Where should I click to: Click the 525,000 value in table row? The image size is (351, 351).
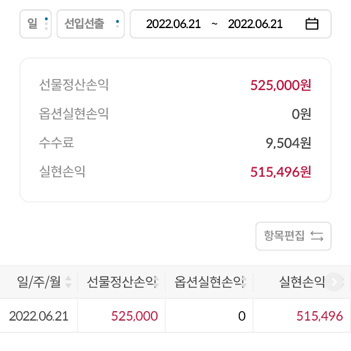click(135, 316)
